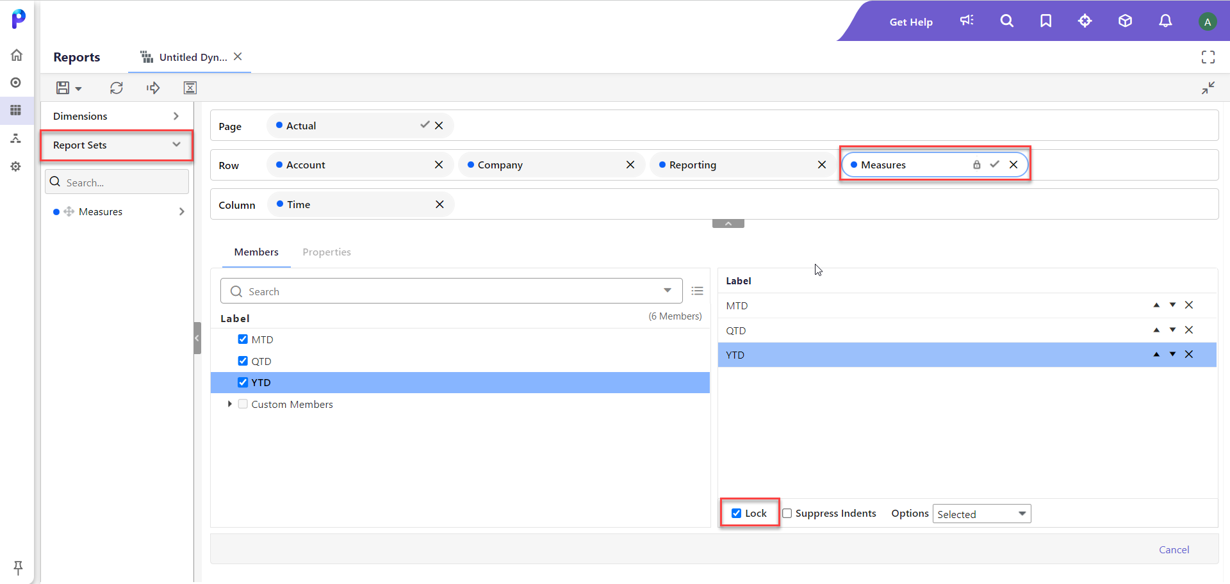This screenshot has width=1230, height=584.
Task: Switch to the Members tab
Action: click(x=256, y=252)
